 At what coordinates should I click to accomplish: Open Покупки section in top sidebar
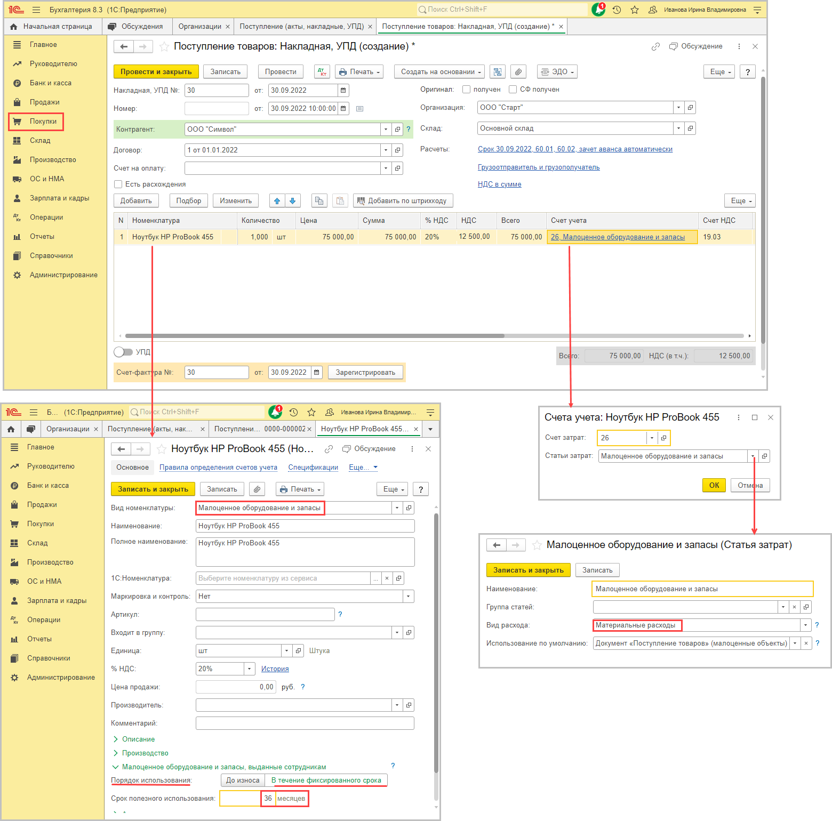coord(36,122)
